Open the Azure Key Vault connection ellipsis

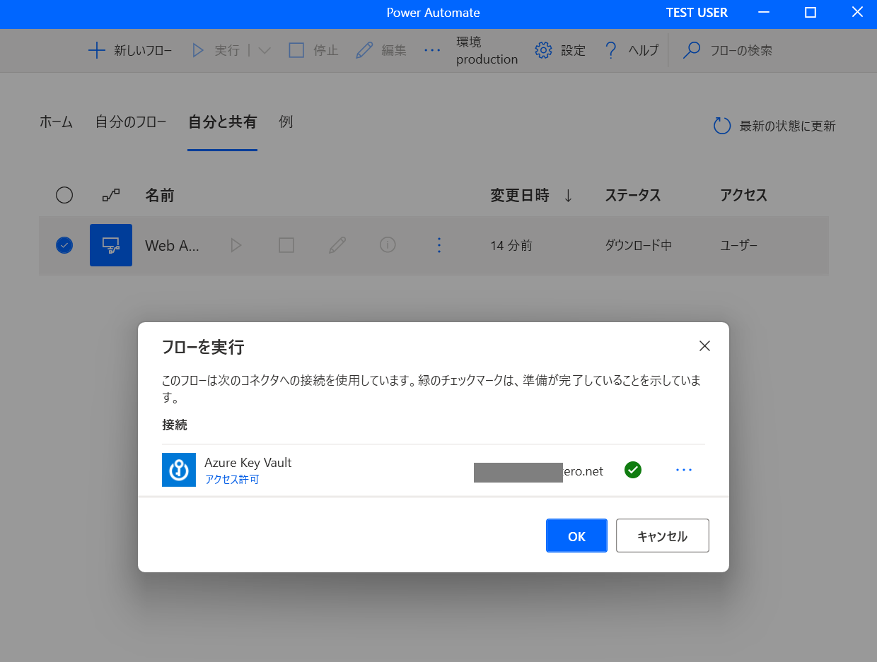(x=684, y=470)
